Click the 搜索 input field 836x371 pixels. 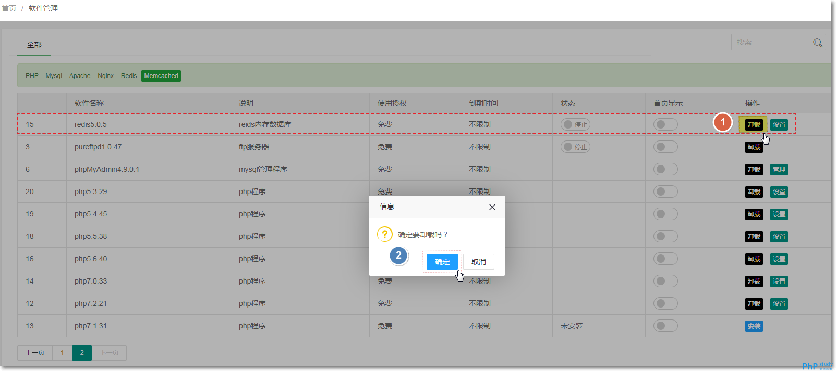pos(772,43)
